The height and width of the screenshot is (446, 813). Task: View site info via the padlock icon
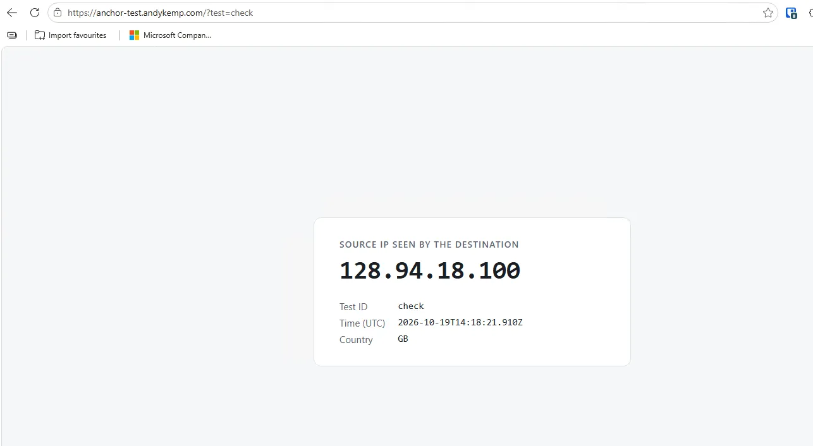pyautogui.click(x=58, y=13)
